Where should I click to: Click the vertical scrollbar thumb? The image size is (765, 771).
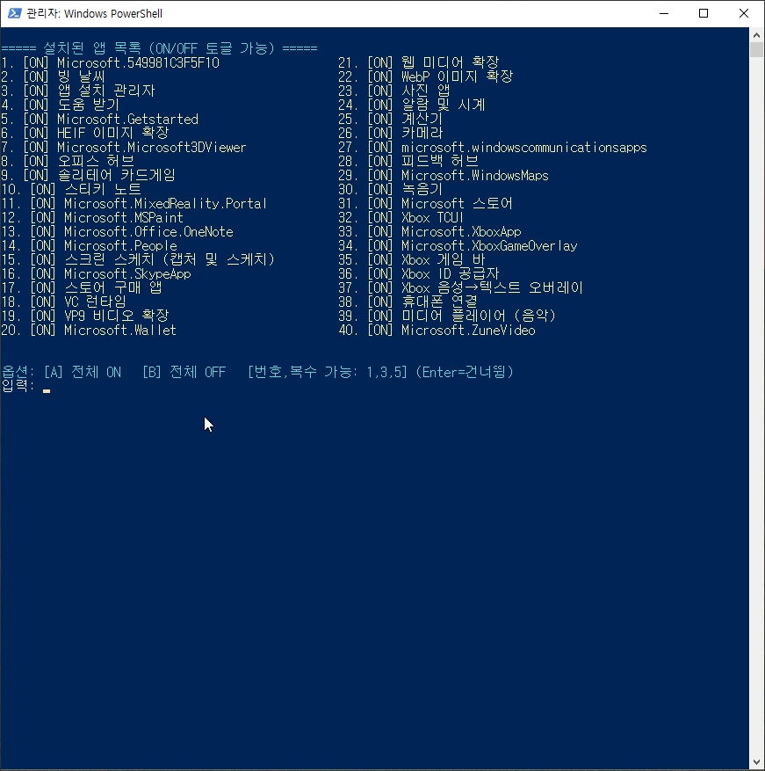tap(756, 49)
